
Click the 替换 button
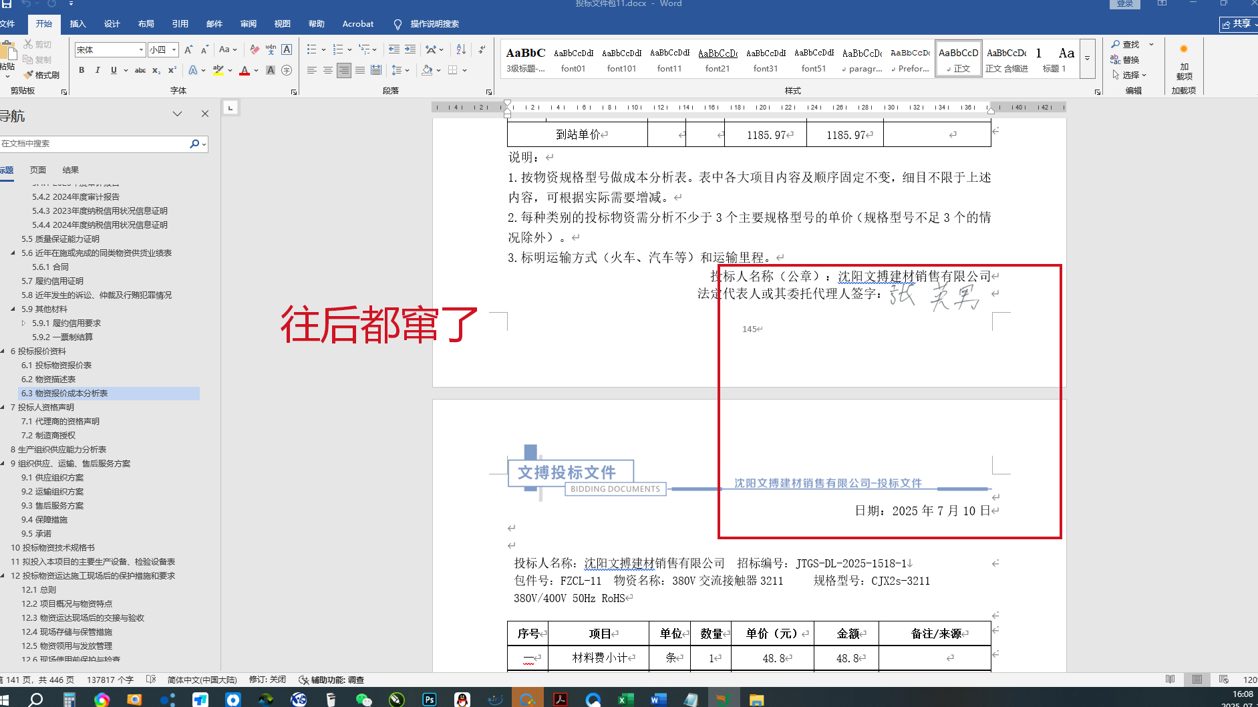pyautogui.click(x=1125, y=60)
